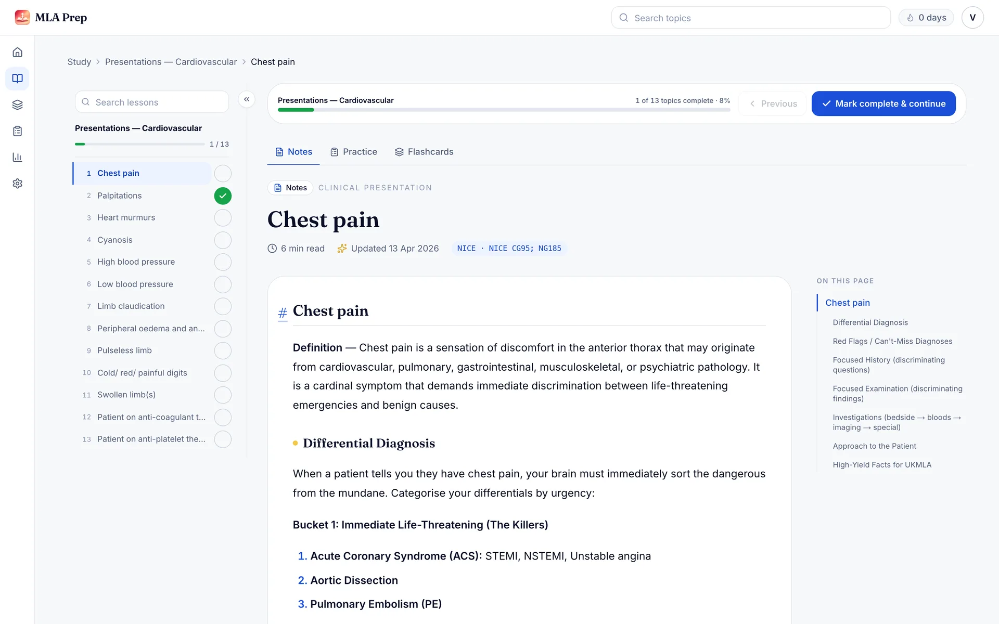
Task: Focus the Search topics field
Action: [751, 18]
